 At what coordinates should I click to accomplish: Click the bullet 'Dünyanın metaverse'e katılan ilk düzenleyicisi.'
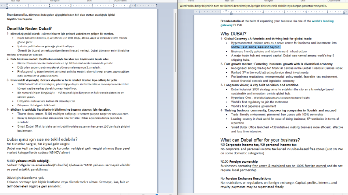[47, 101]
